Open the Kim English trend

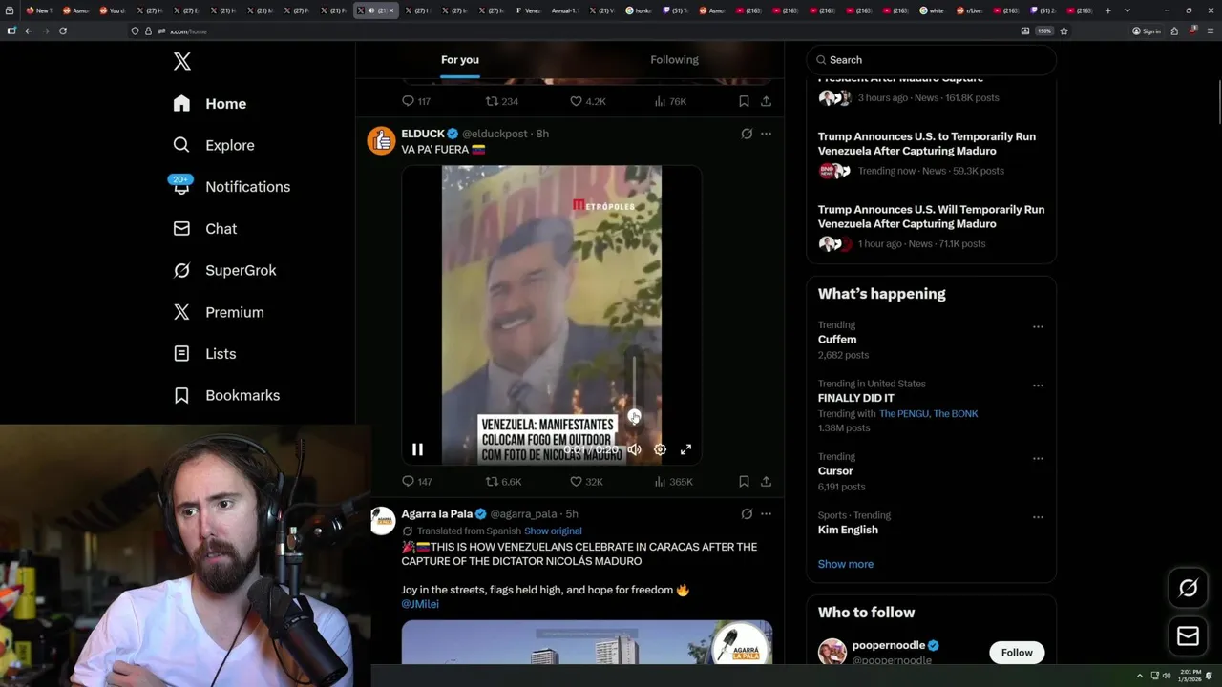click(848, 530)
